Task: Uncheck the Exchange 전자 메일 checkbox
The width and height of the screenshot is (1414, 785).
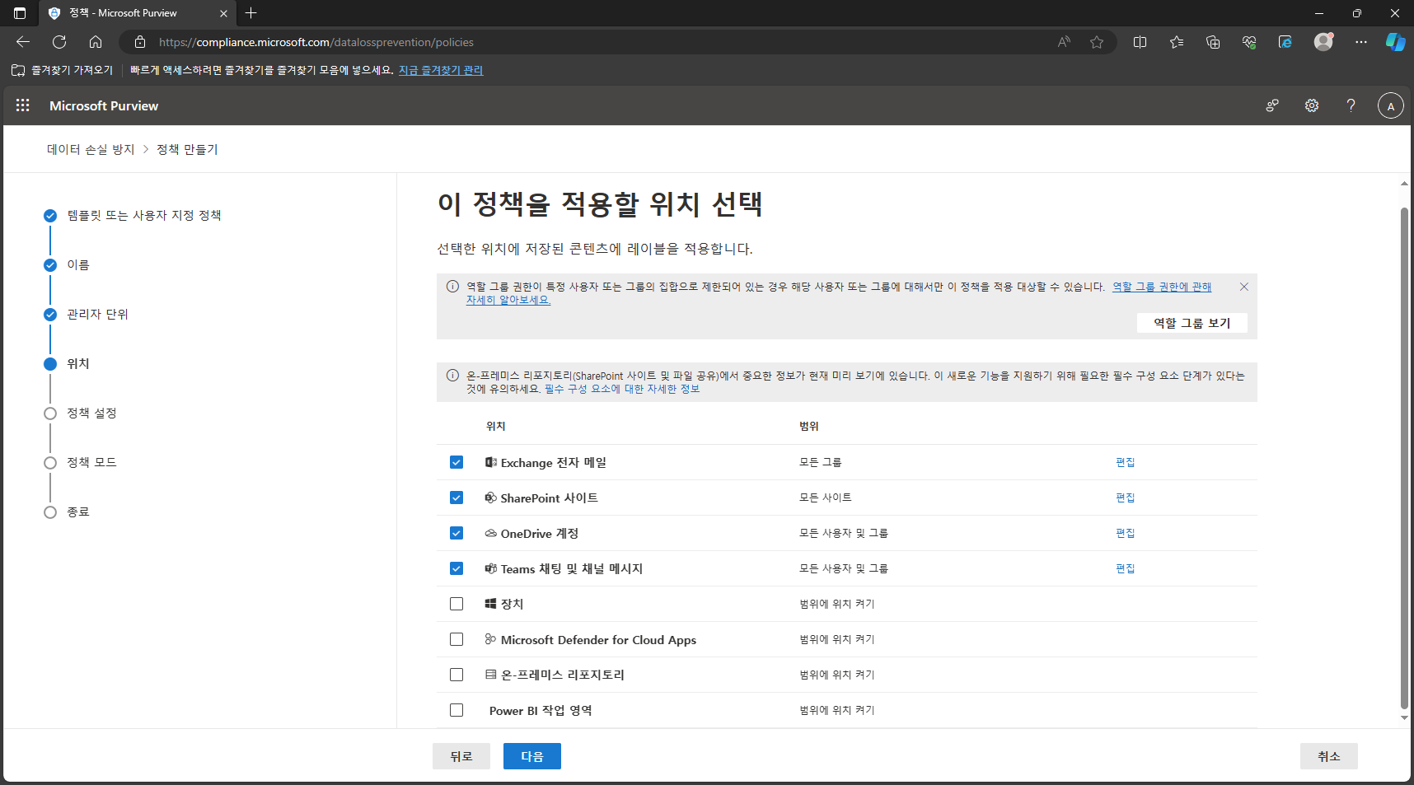Action: tap(457, 462)
